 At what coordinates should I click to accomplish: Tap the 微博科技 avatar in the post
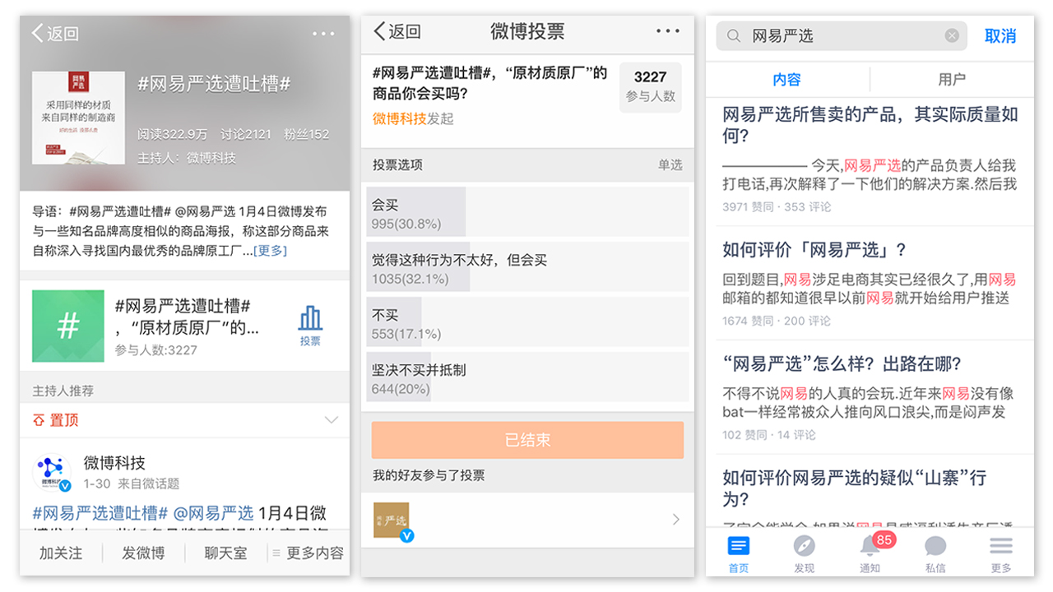tap(52, 472)
